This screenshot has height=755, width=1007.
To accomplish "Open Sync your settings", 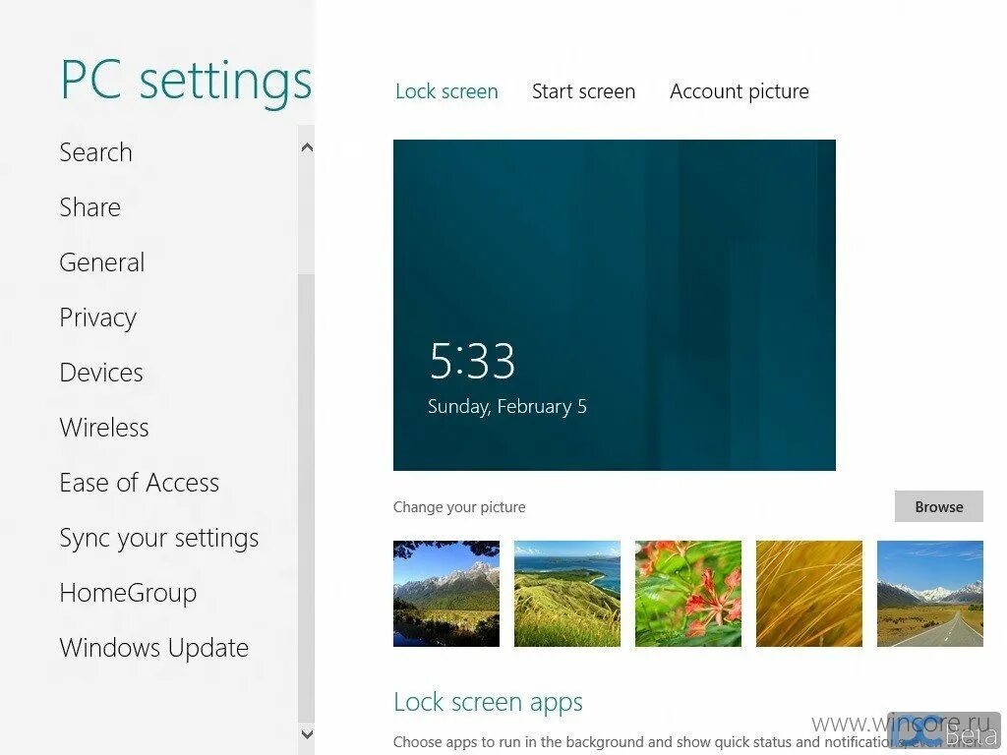I will click(159, 538).
